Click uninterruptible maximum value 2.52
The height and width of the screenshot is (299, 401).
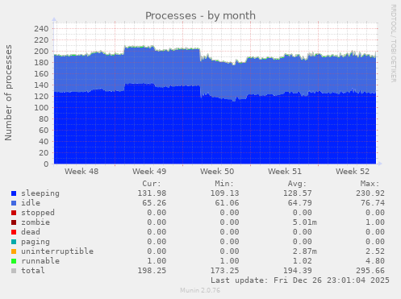pos(375,251)
